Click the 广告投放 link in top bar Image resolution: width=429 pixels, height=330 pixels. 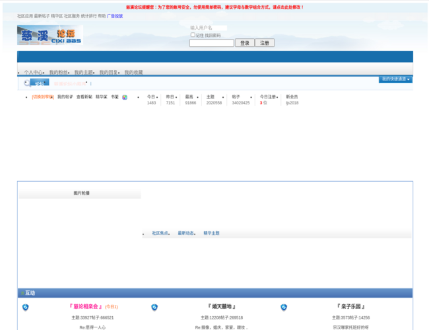click(115, 16)
